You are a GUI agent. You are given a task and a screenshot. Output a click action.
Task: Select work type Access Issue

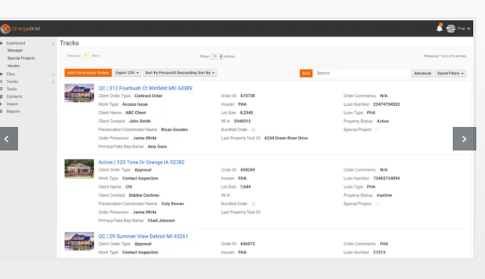(135, 105)
